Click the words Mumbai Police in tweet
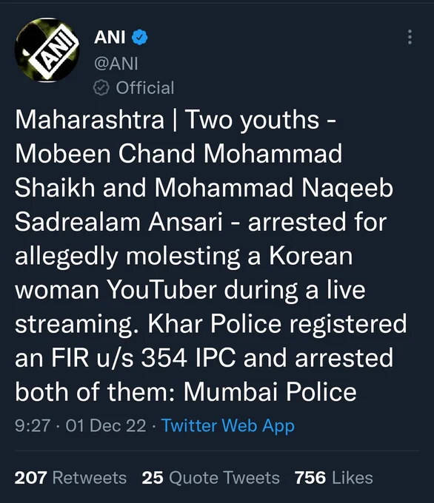Viewport: 434px width, 503px height. (270, 392)
